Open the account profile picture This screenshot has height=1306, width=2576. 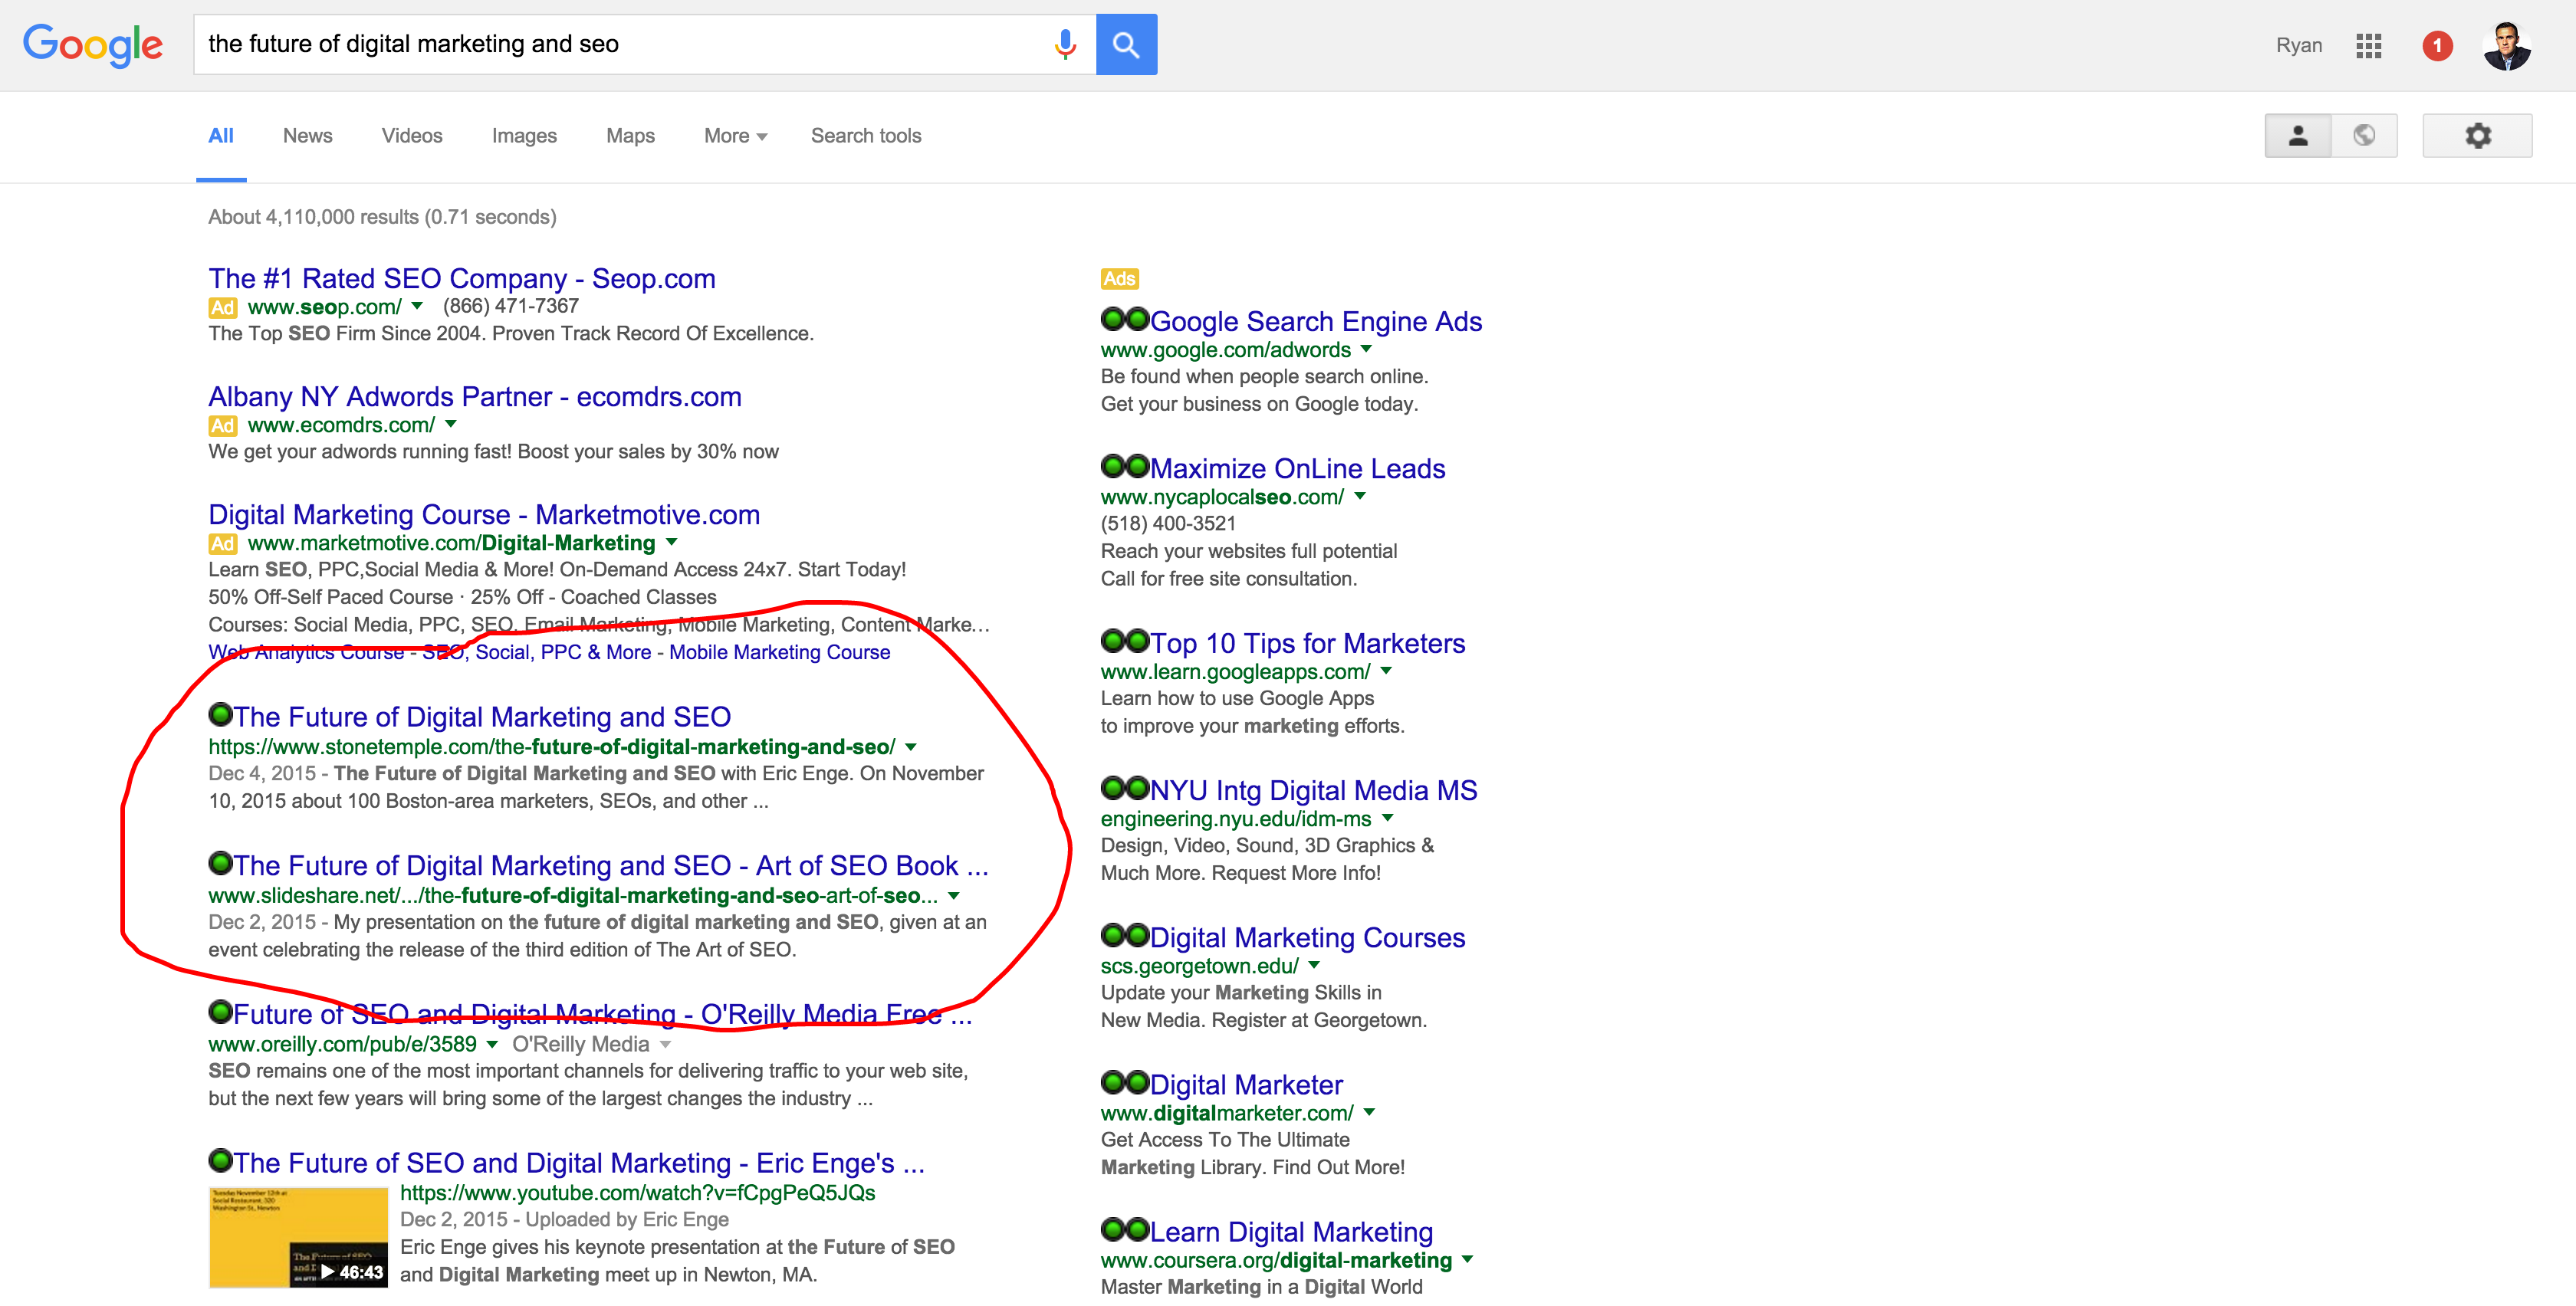[x=2506, y=46]
